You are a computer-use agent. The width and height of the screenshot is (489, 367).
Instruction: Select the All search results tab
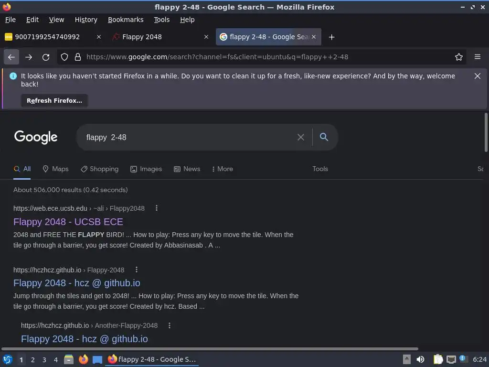point(22,169)
